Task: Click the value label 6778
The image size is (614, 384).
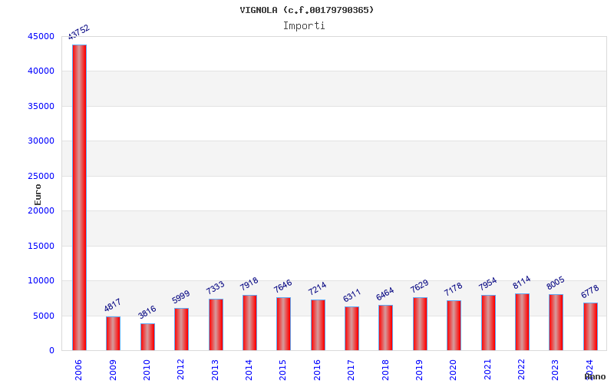Action: coord(589,291)
